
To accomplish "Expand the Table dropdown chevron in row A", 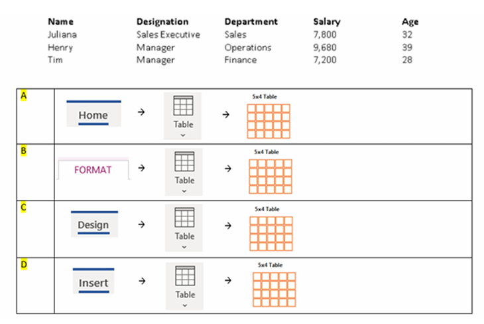I will (x=184, y=135).
